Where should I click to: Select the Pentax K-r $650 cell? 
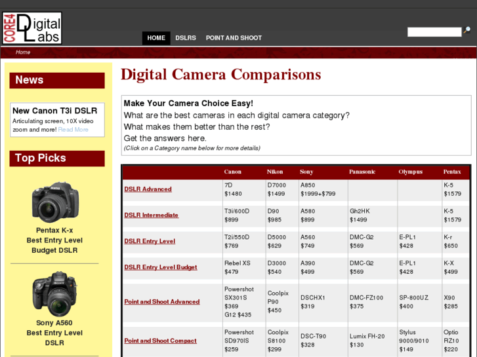455,242
